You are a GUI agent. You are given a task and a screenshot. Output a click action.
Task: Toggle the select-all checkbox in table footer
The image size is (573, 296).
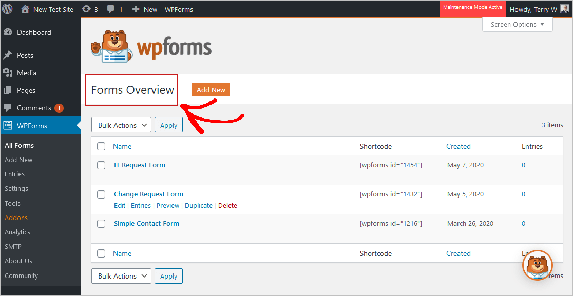pos(101,253)
